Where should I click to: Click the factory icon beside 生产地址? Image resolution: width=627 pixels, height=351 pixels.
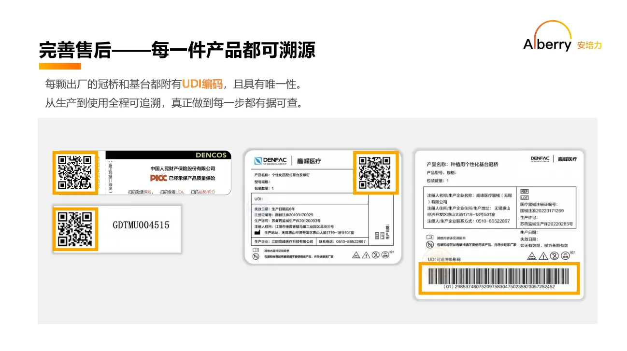point(257,233)
